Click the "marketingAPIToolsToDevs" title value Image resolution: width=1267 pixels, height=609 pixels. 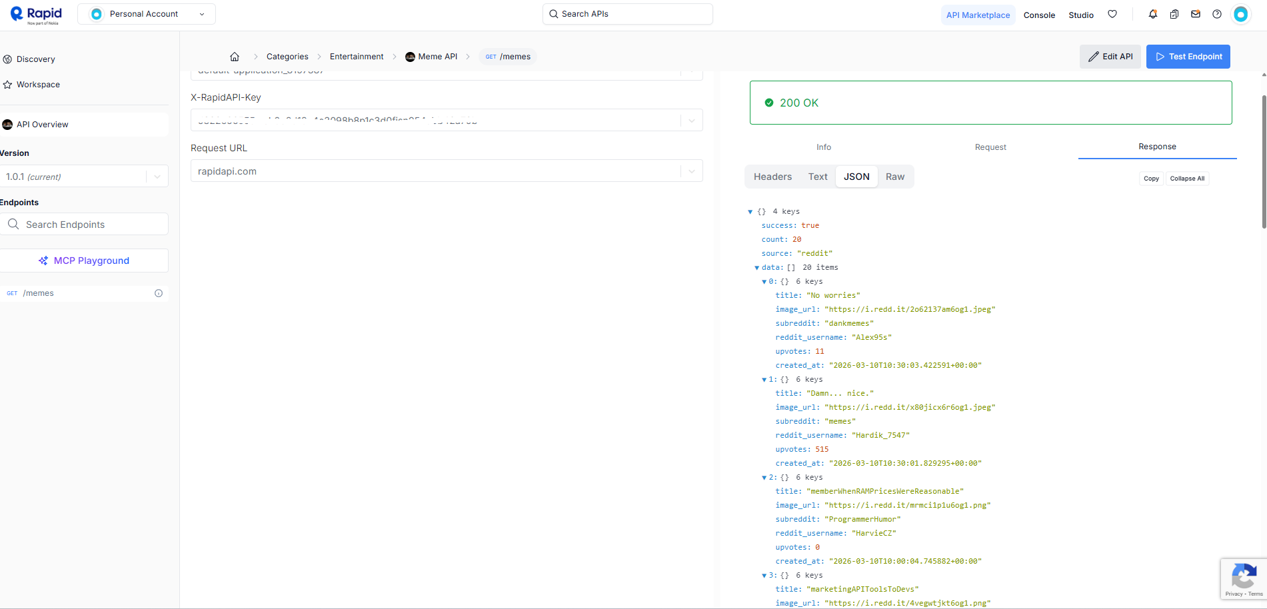862,590
